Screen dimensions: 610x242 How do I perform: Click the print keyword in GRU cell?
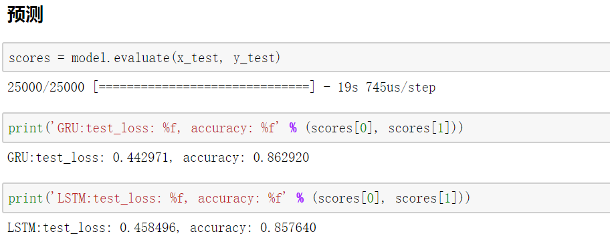click(x=25, y=128)
